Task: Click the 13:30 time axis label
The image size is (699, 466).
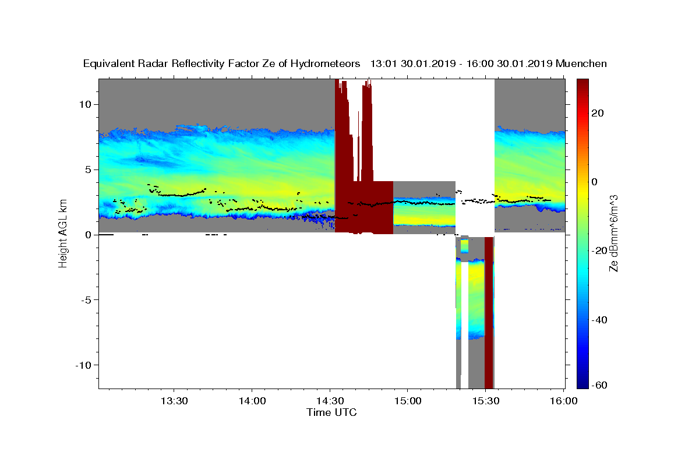Action: coord(174,401)
